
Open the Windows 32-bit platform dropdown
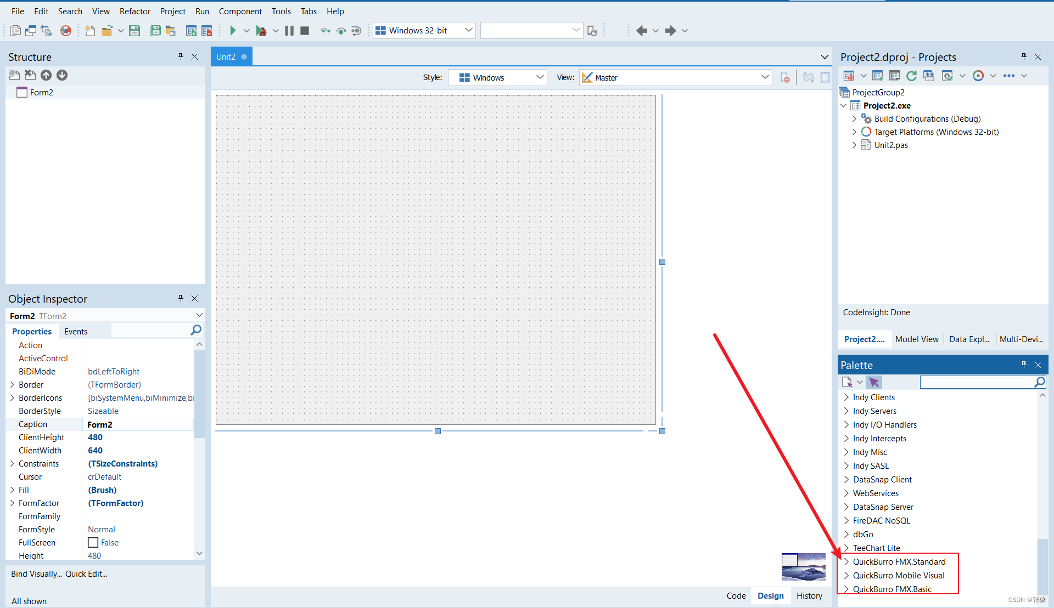pyautogui.click(x=468, y=30)
